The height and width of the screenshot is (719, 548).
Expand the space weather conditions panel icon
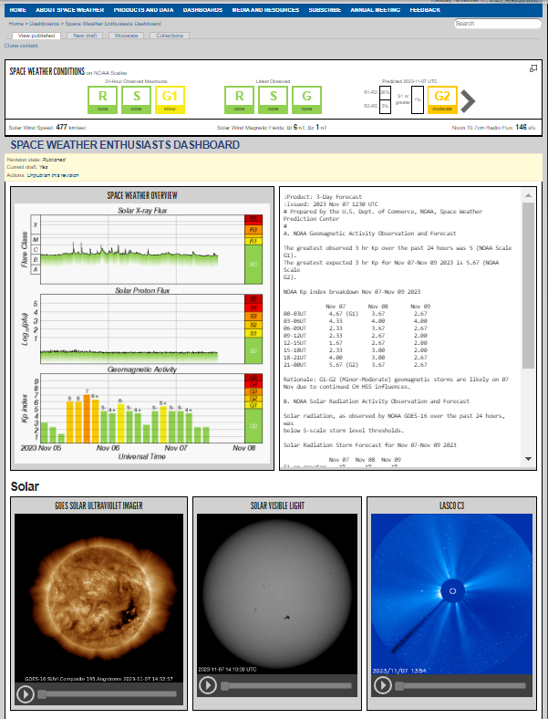[x=533, y=68]
